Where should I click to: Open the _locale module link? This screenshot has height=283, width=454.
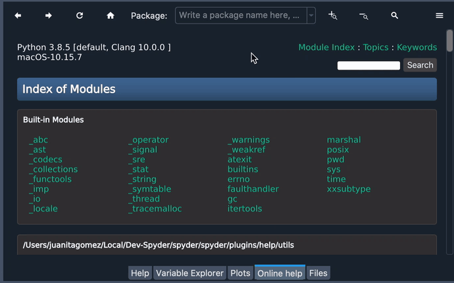[43, 209]
